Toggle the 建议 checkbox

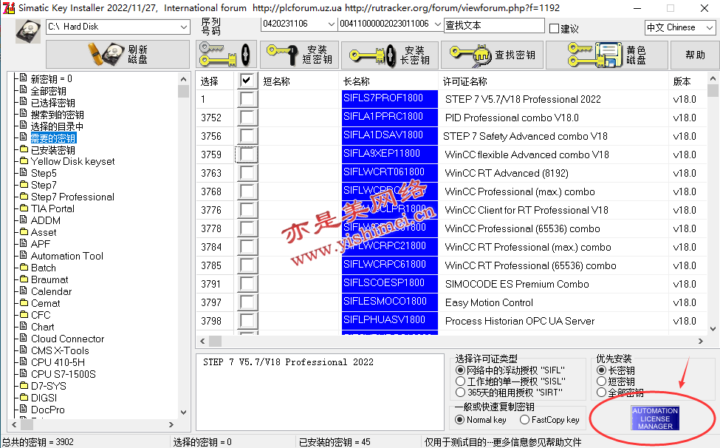pos(555,29)
